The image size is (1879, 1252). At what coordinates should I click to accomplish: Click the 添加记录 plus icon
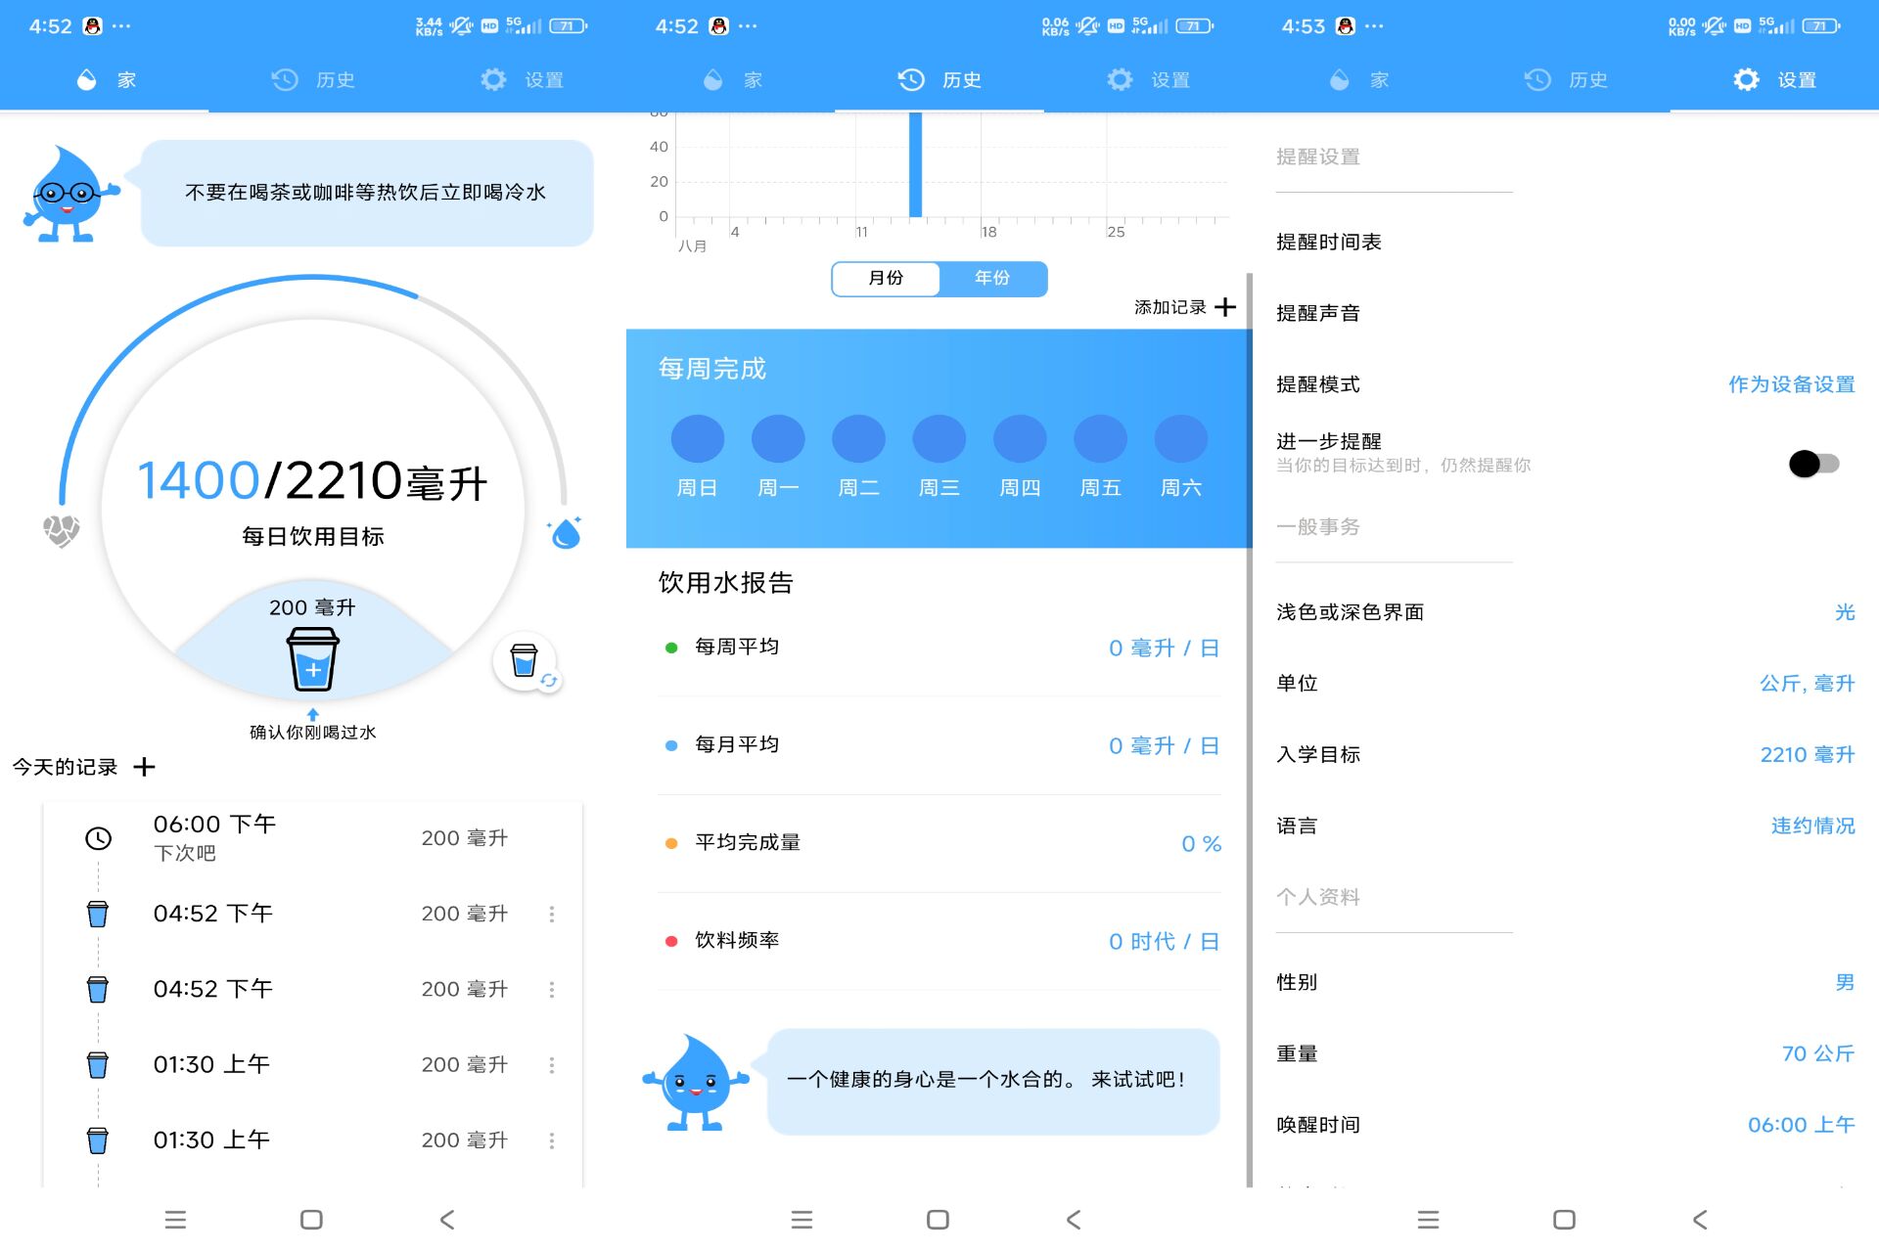tap(1224, 306)
